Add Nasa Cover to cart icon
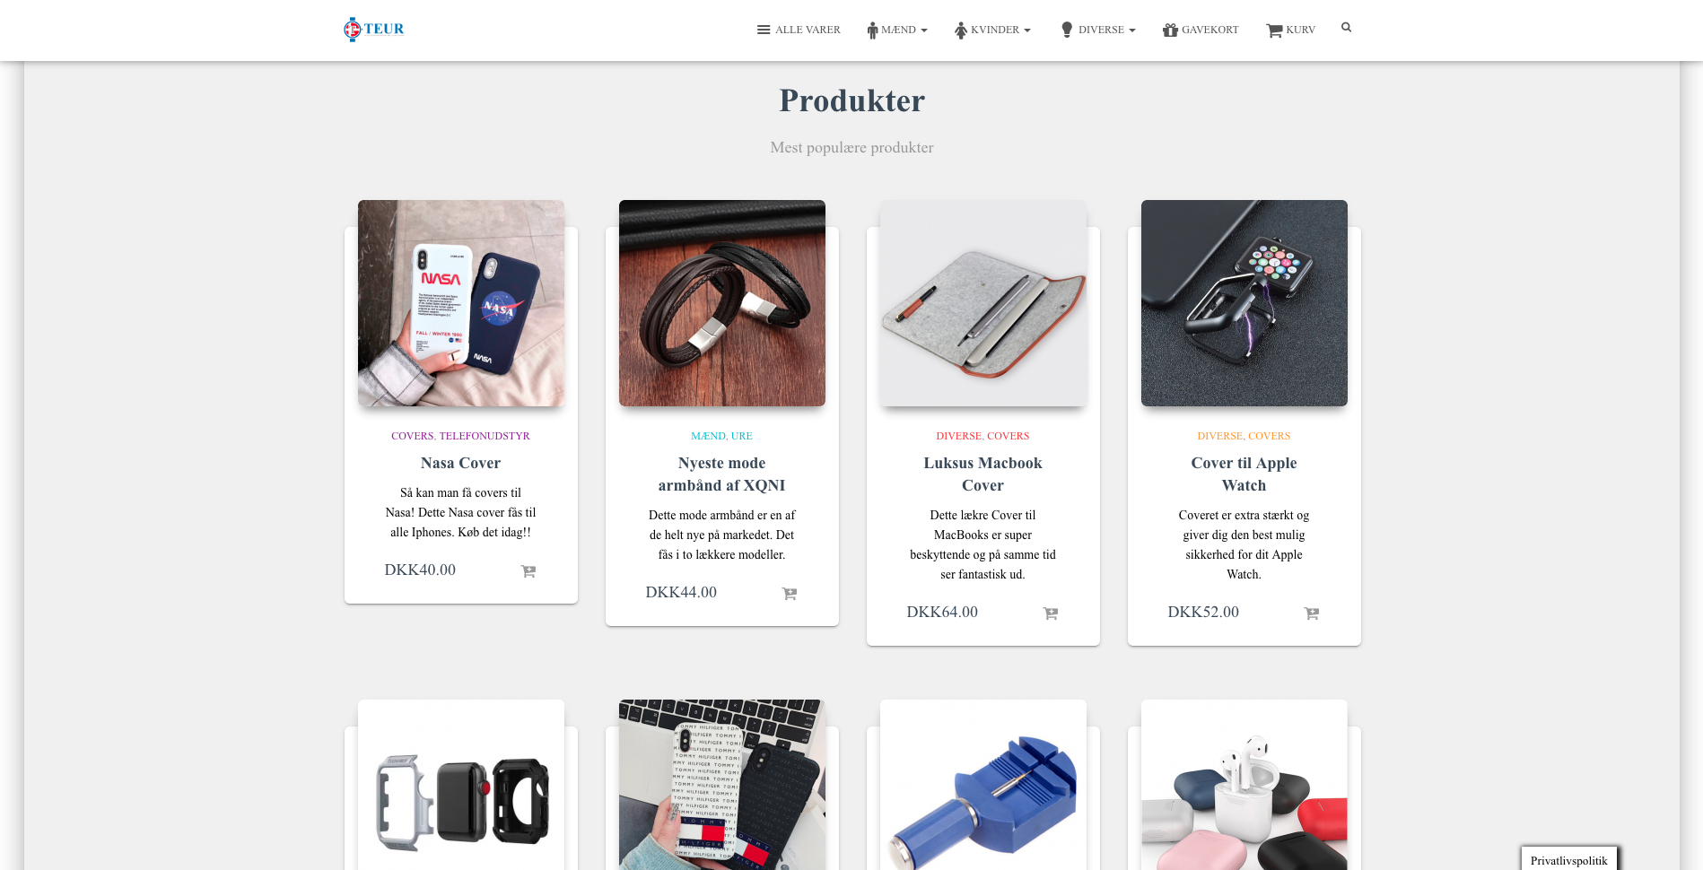The height and width of the screenshot is (870, 1703). [528, 571]
